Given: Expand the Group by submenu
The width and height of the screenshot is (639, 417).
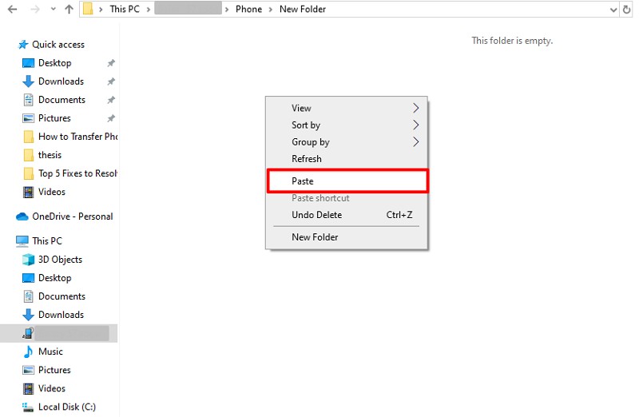Looking at the screenshot, I should click(415, 142).
